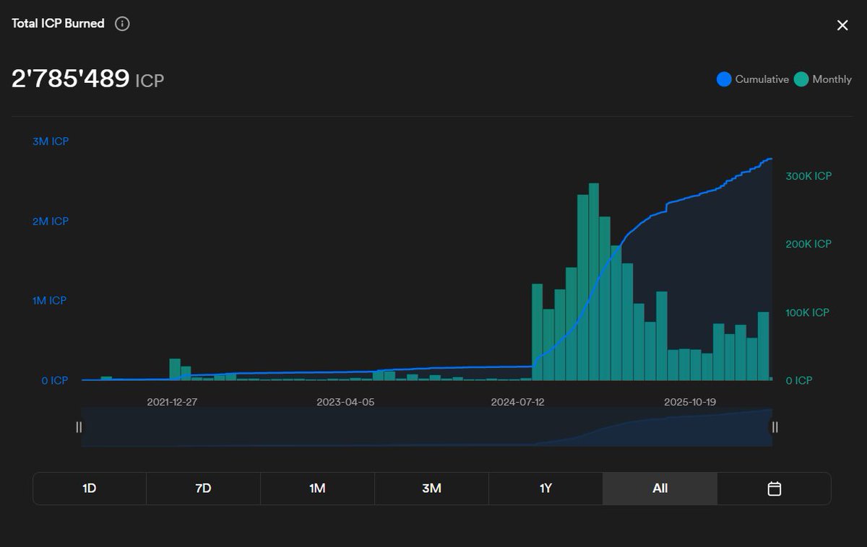Grab the left range slider handle

coord(79,427)
